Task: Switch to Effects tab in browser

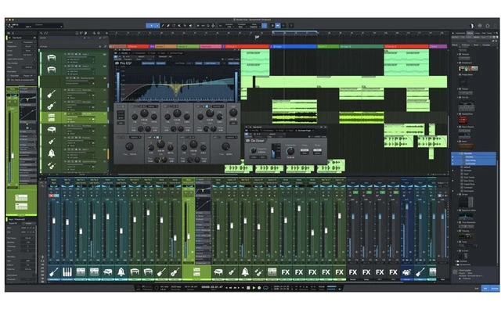Action: pyautogui.click(x=470, y=33)
